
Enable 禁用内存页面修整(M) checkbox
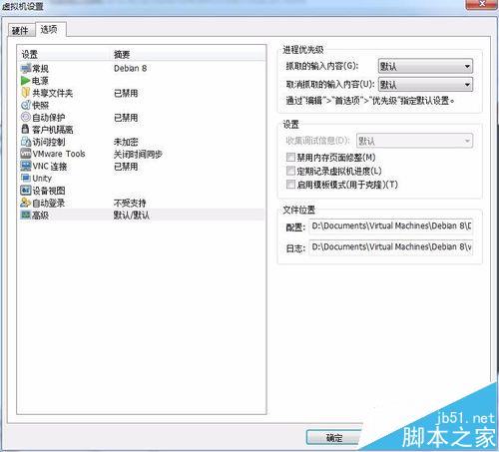(x=290, y=157)
